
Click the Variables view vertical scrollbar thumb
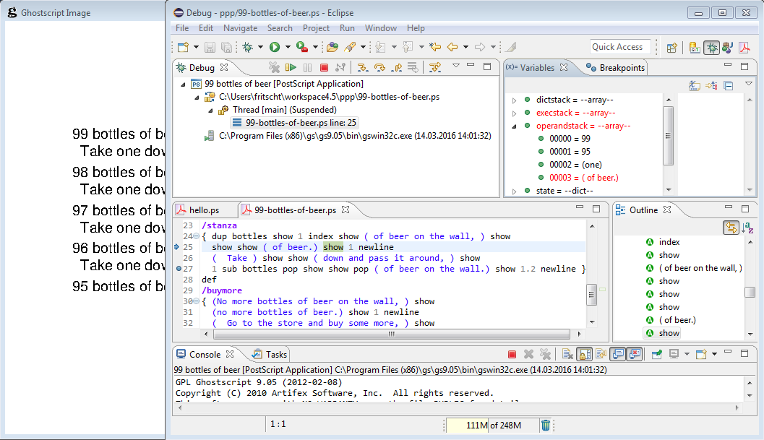click(668, 136)
